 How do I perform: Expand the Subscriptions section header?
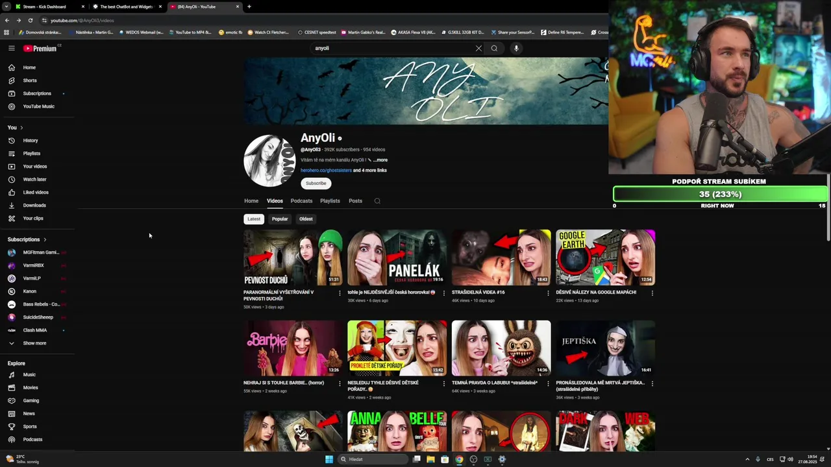[x=27, y=239]
